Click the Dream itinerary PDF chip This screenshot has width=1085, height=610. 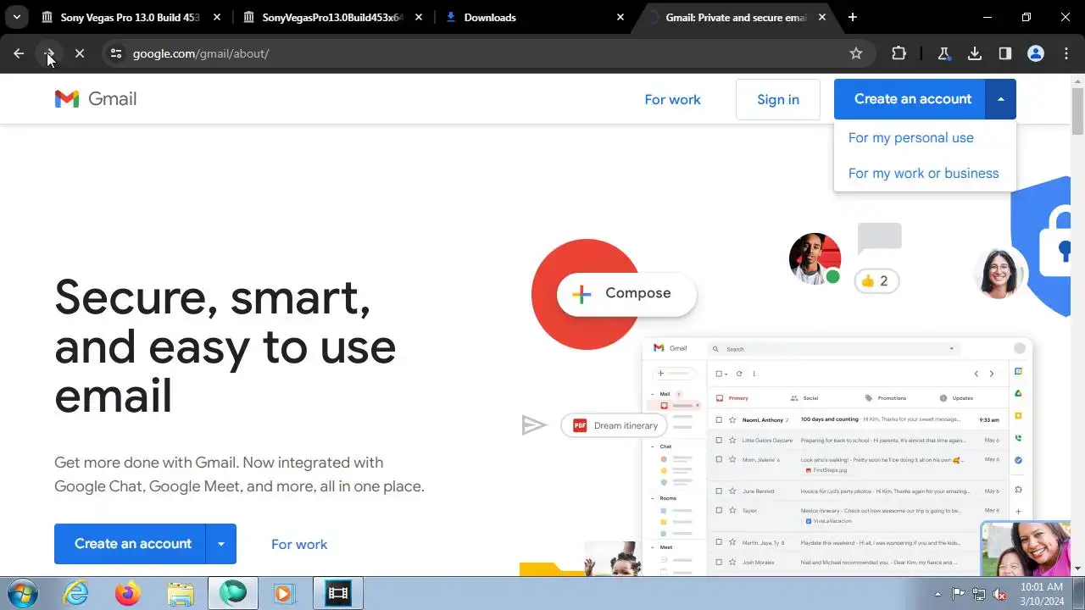coord(615,425)
